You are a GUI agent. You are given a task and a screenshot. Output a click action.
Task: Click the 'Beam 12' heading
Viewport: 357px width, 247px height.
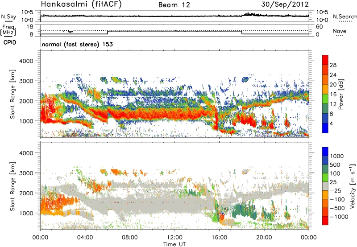(174, 5)
